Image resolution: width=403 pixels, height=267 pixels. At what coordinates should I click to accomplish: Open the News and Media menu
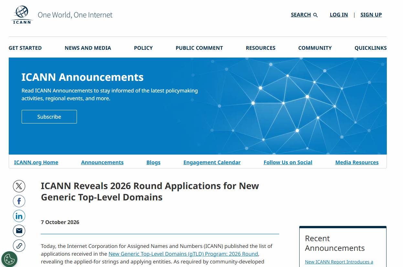click(88, 48)
